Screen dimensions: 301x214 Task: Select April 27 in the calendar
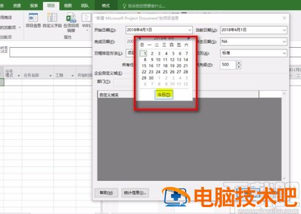(x=179, y=72)
